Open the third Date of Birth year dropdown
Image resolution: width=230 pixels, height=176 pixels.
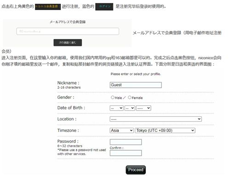[144, 108]
